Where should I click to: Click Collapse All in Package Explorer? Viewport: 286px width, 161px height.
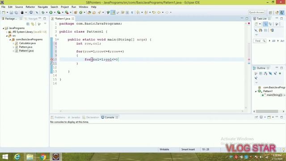28,24
